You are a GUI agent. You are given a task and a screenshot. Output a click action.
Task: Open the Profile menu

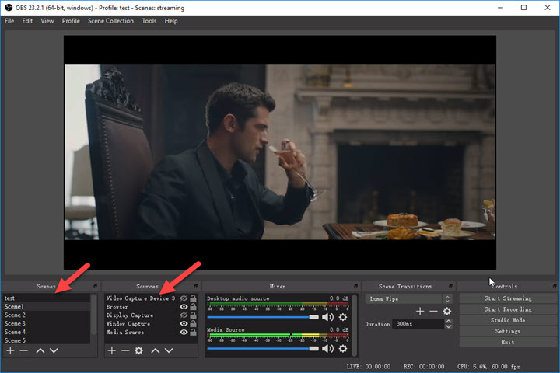pos(71,21)
